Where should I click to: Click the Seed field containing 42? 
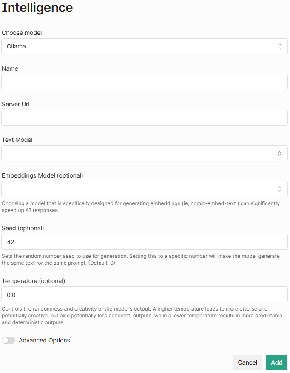click(x=145, y=242)
